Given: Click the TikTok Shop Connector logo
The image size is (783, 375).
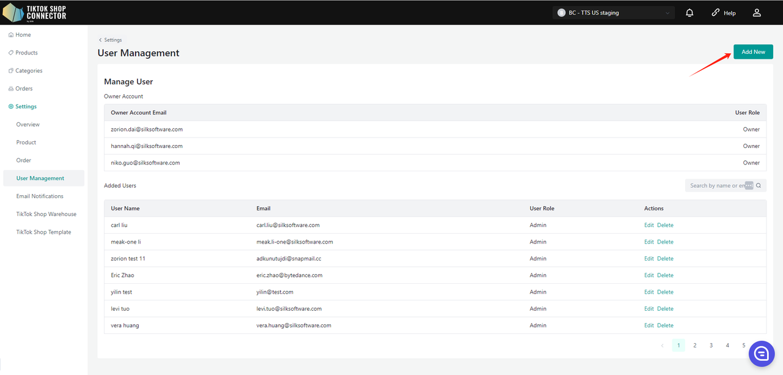Looking at the screenshot, I should point(35,12).
